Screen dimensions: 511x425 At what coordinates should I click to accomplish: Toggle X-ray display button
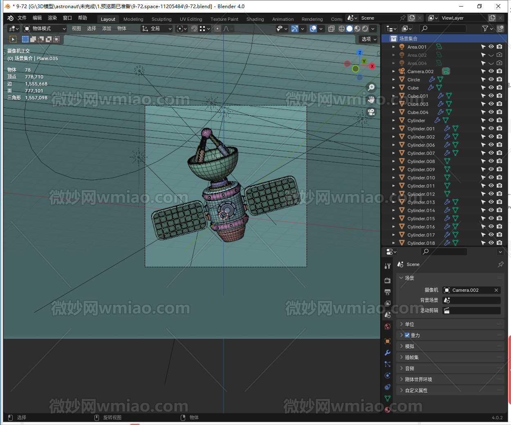(x=332, y=29)
